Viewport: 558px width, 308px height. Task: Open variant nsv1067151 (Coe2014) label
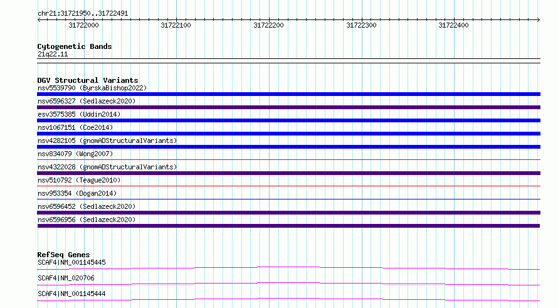[x=75, y=127]
